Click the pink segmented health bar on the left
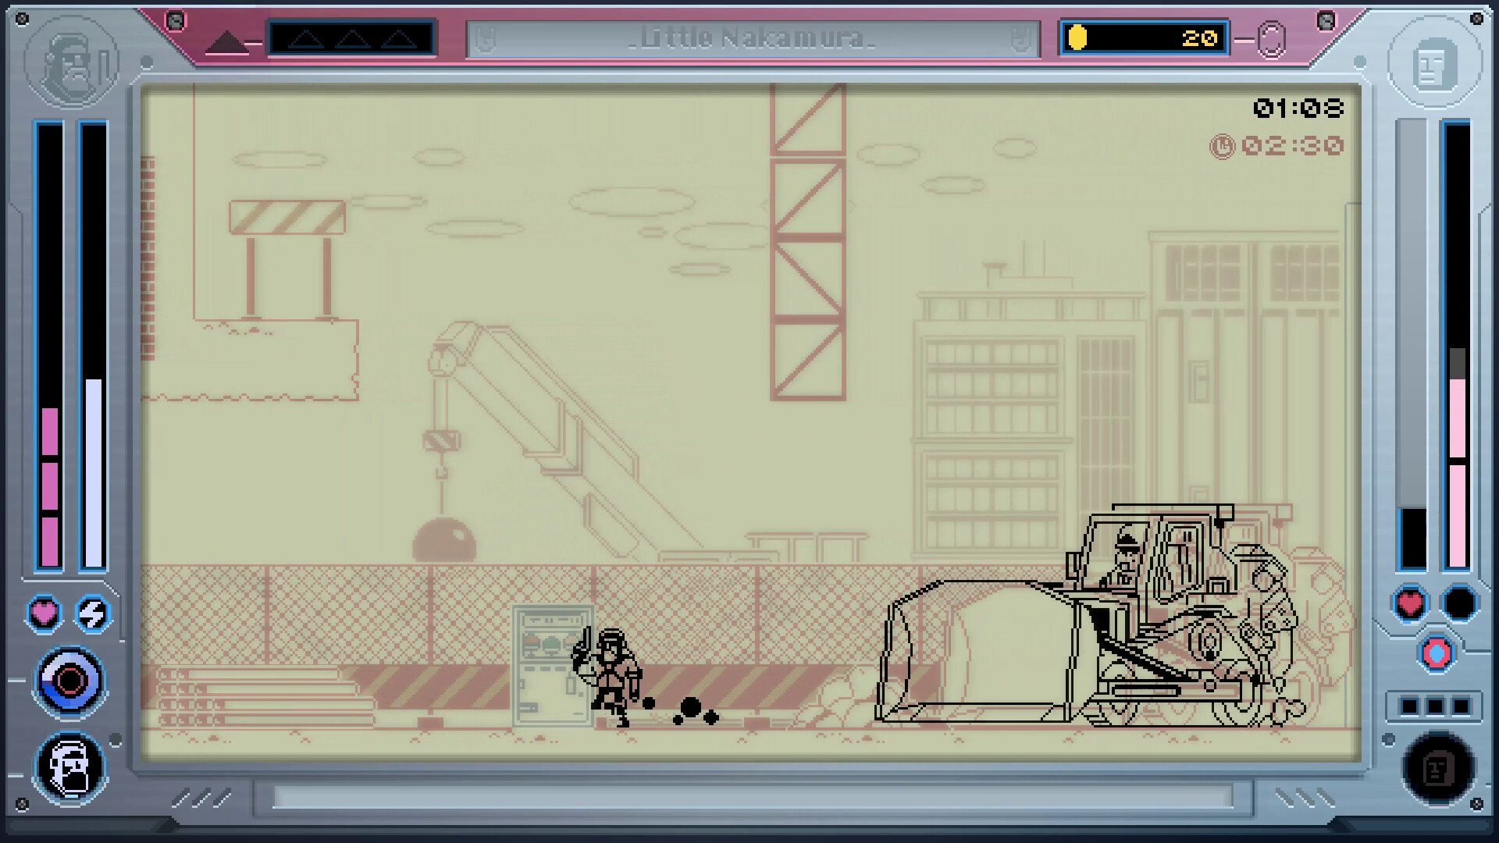This screenshot has height=843, width=1499. click(x=52, y=484)
